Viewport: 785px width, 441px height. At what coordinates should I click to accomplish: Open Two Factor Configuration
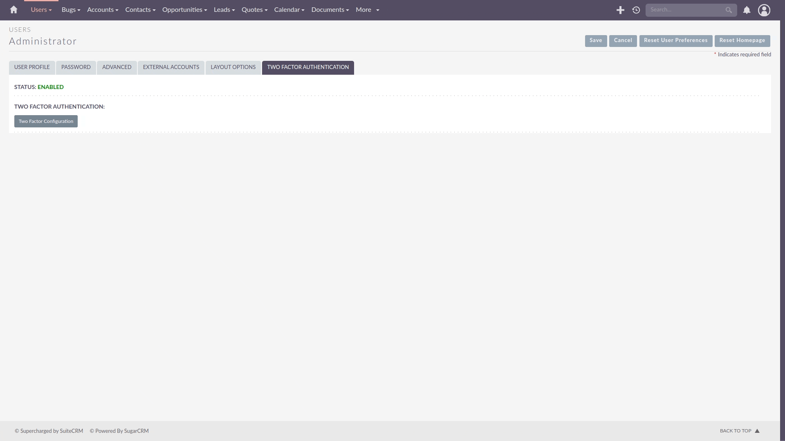coord(45,121)
